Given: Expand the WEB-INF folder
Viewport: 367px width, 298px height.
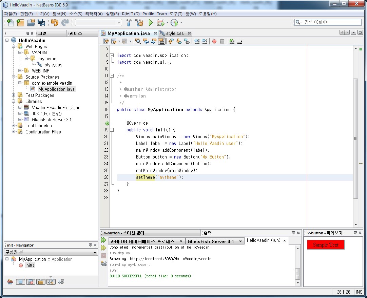Looking at the screenshot, I should [x=20, y=70].
